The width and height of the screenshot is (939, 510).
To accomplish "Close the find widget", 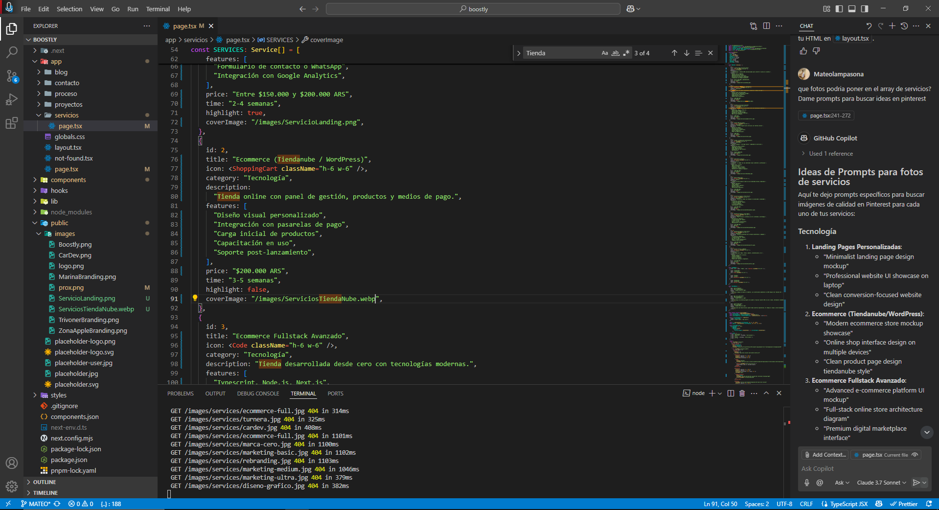I will coord(710,53).
